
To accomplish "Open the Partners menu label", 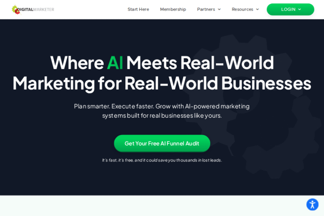I will pos(206,9).
